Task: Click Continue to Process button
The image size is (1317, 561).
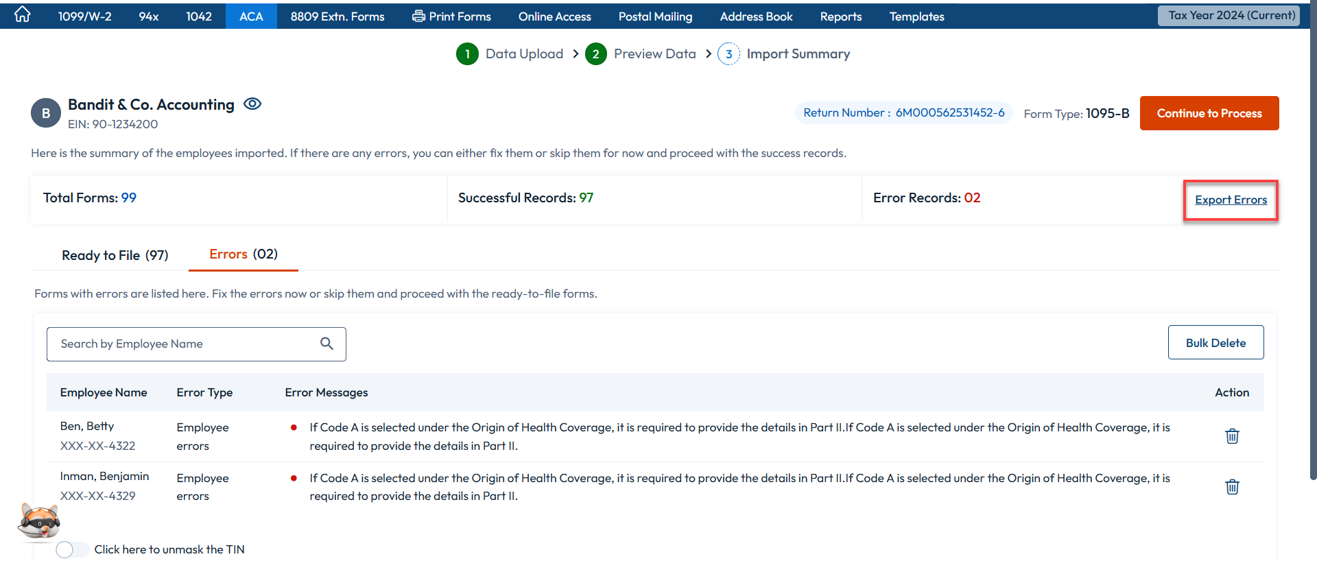Action: (1209, 113)
